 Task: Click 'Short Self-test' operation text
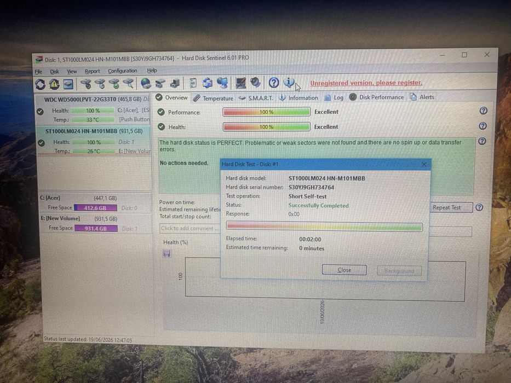click(x=307, y=196)
